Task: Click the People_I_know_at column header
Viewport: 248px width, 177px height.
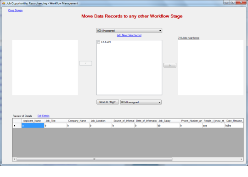Action: pyautogui.click(x=214, y=121)
